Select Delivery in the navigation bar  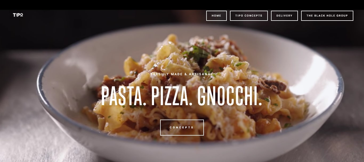[284, 16]
